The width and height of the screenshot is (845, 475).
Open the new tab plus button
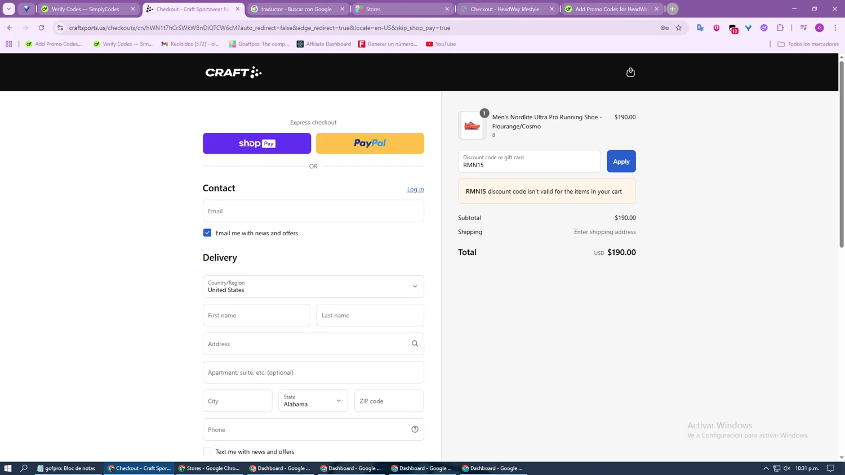pyautogui.click(x=672, y=9)
